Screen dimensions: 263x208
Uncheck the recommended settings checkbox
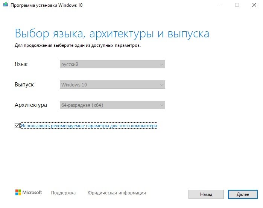click(x=17, y=126)
